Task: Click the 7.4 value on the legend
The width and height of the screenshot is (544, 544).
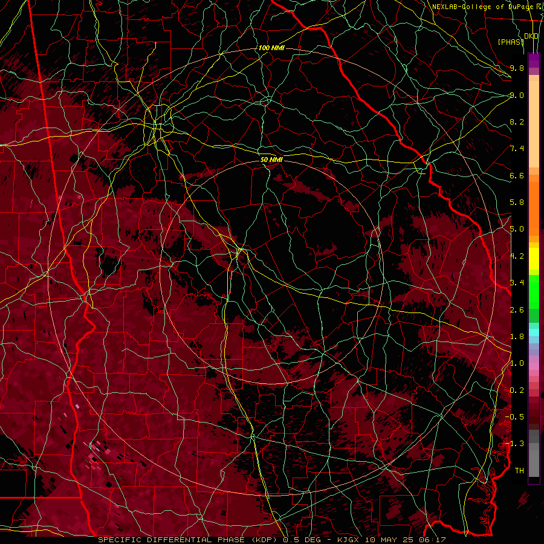Action: tap(517, 149)
